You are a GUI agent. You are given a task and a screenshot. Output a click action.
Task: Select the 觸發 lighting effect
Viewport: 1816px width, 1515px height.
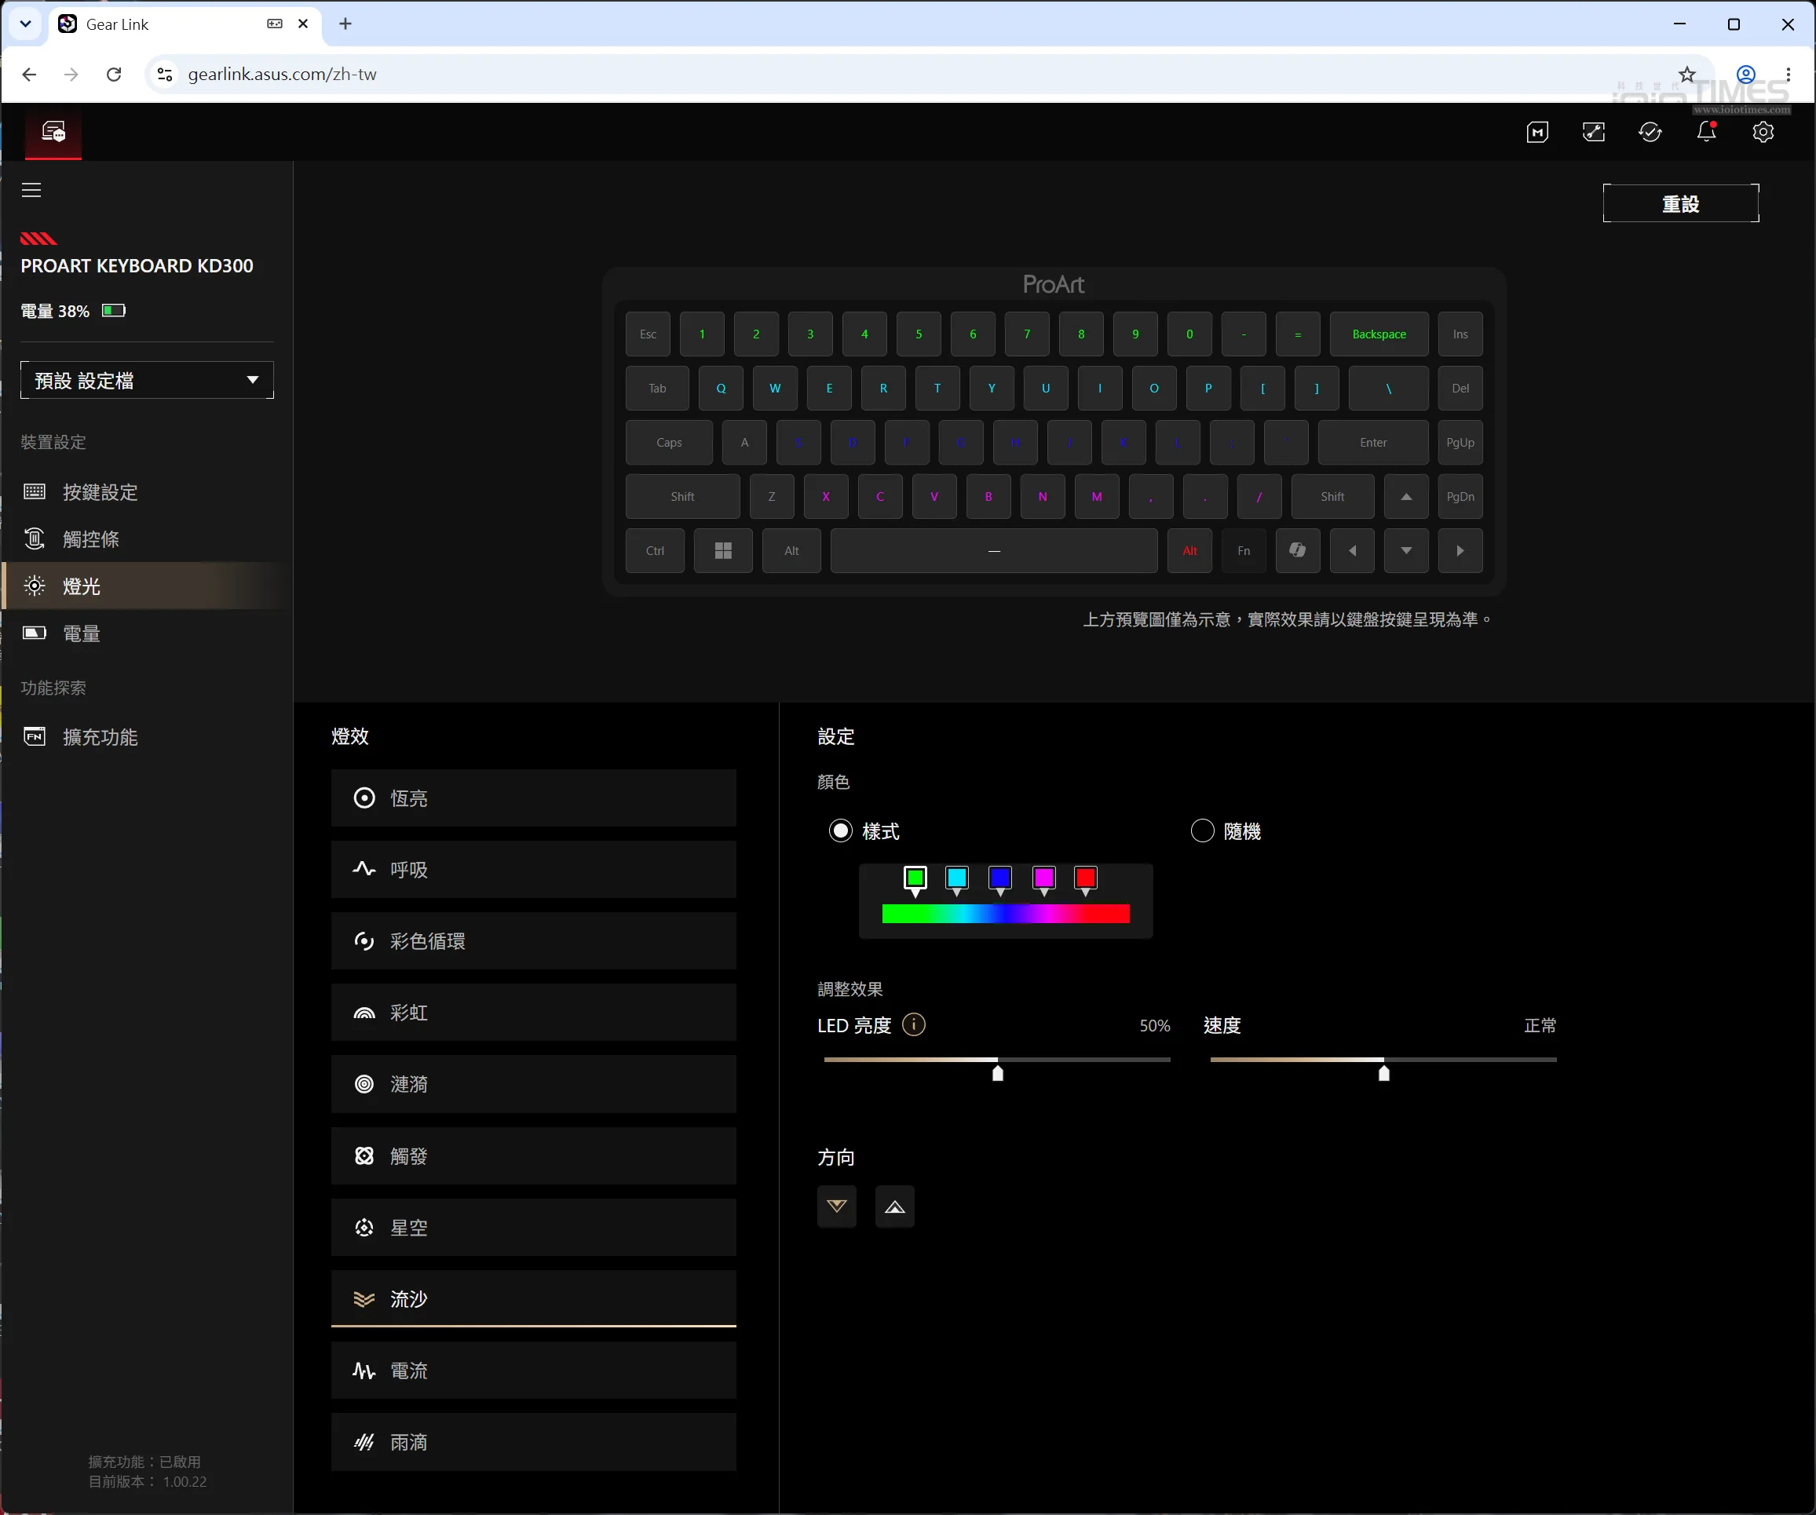click(x=534, y=1155)
